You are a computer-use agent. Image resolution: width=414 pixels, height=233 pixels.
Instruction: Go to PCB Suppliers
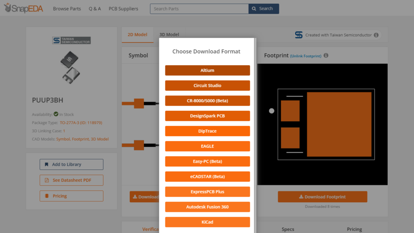pos(123,9)
